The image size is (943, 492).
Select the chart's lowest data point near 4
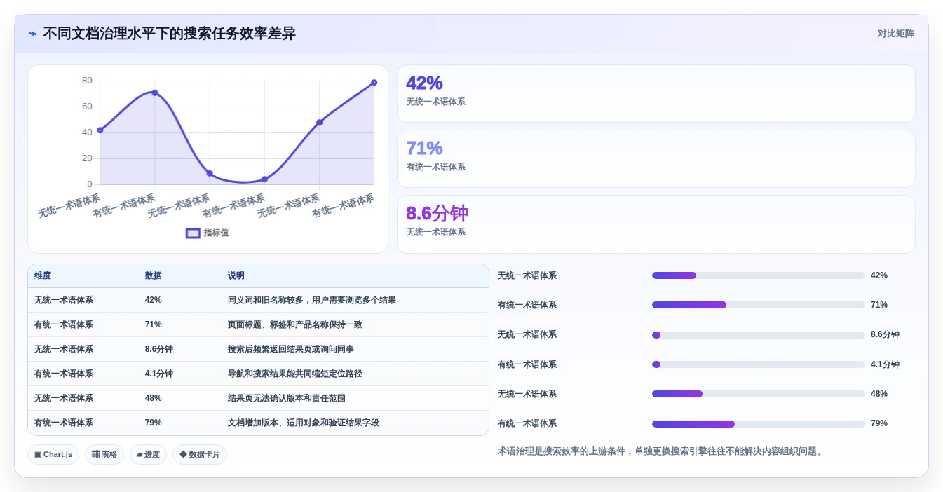[264, 179]
